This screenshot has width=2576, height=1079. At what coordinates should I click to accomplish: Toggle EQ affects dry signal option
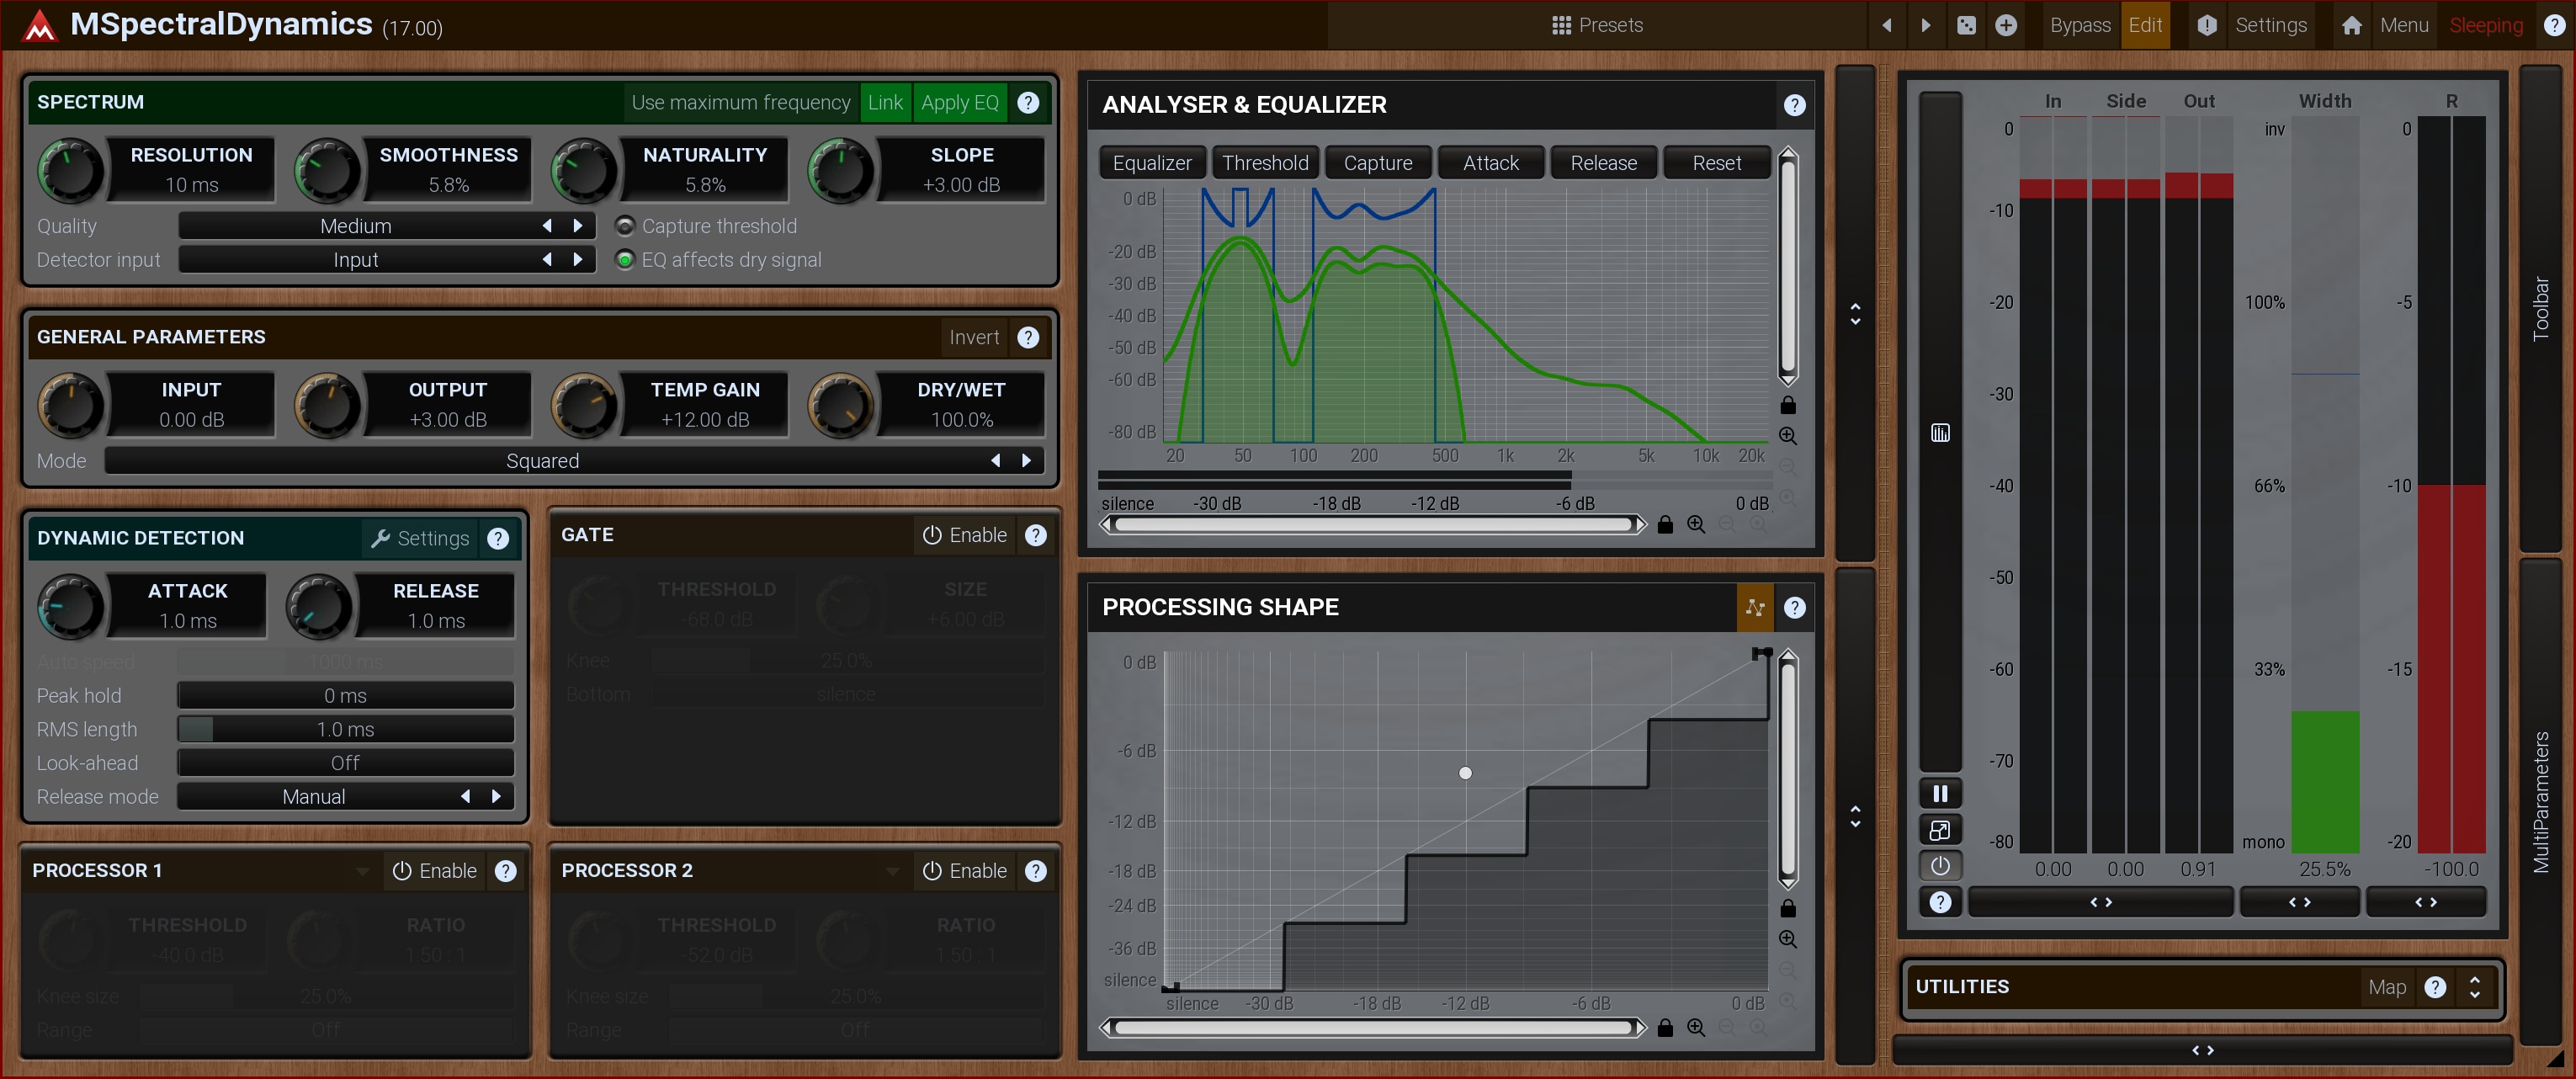pyautogui.click(x=625, y=260)
